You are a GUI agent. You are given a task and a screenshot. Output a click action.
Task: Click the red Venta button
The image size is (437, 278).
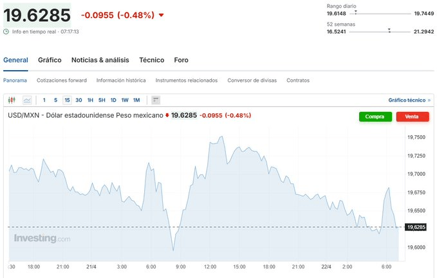pyautogui.click(x=413, y=116)
